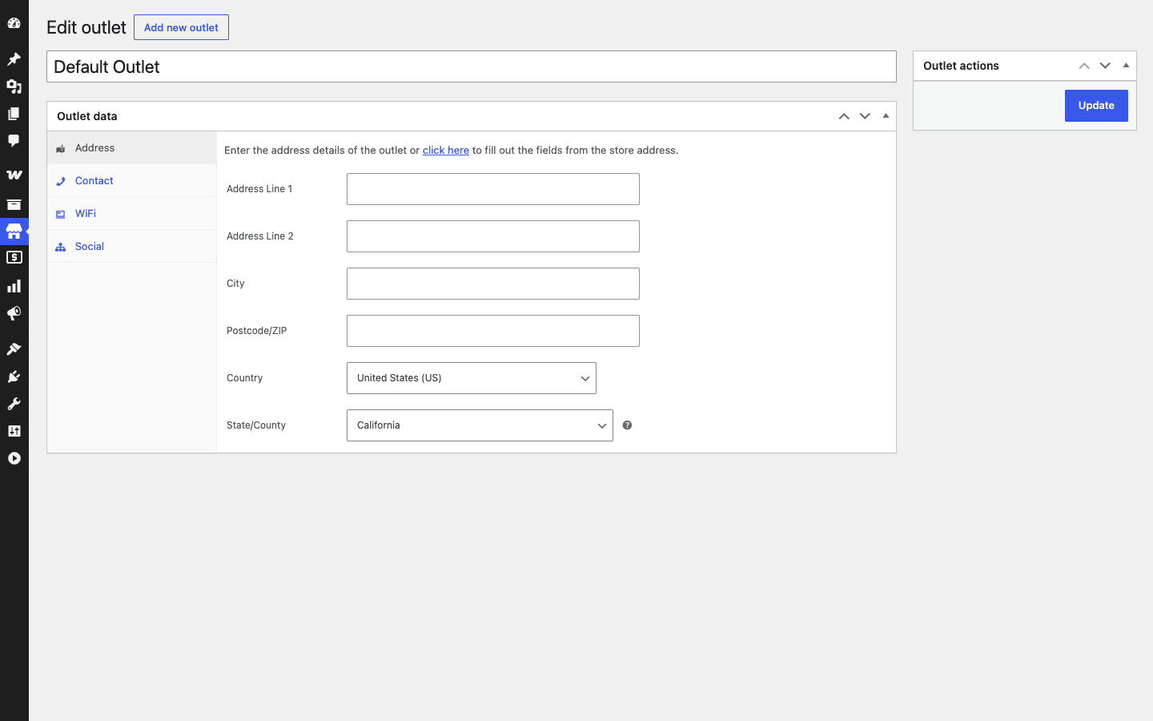Focus the Address Line 2 field
The image size is (1153, 721).
493,236
